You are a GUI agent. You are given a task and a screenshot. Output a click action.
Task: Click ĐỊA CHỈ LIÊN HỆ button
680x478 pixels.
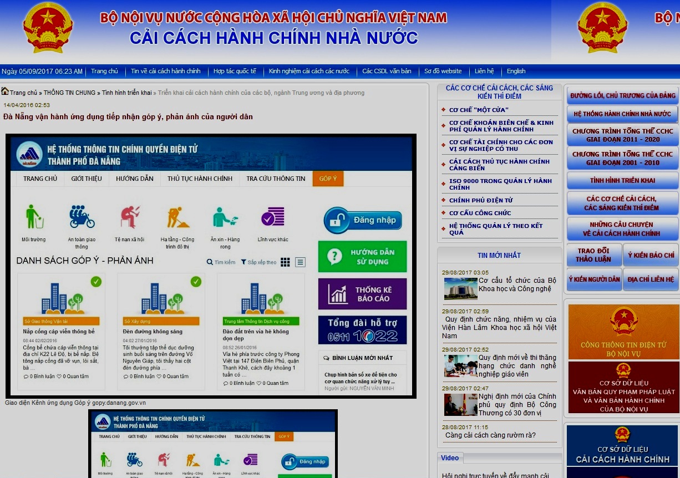pos(651,279)
